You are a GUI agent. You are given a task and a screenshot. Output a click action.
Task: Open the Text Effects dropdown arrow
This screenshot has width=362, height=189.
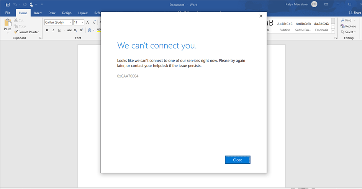tap(94, 30)
